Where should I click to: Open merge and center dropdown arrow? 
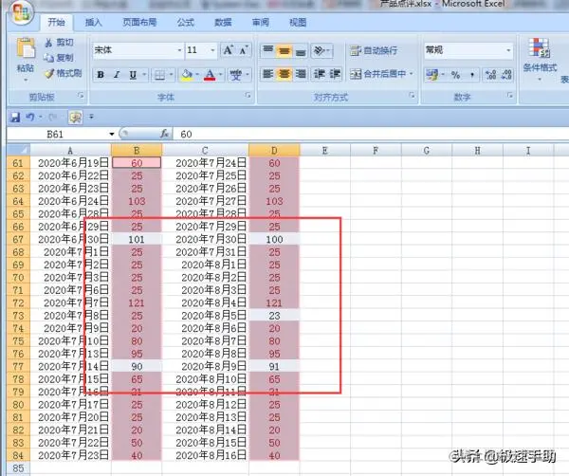[x=412, y=74]
